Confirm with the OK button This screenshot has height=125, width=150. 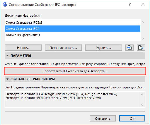point(132,119)
